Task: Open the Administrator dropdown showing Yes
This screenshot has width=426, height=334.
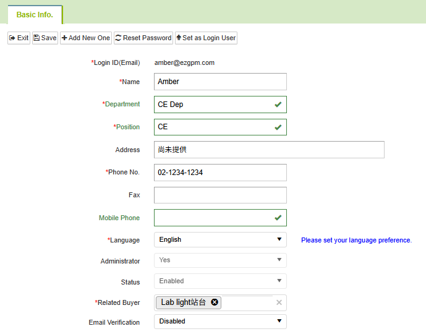Action: click(220, 260)
